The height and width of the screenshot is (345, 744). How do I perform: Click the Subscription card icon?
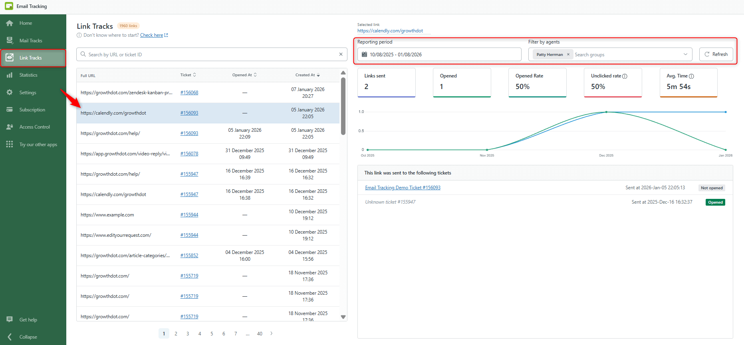tap(10, 109)
